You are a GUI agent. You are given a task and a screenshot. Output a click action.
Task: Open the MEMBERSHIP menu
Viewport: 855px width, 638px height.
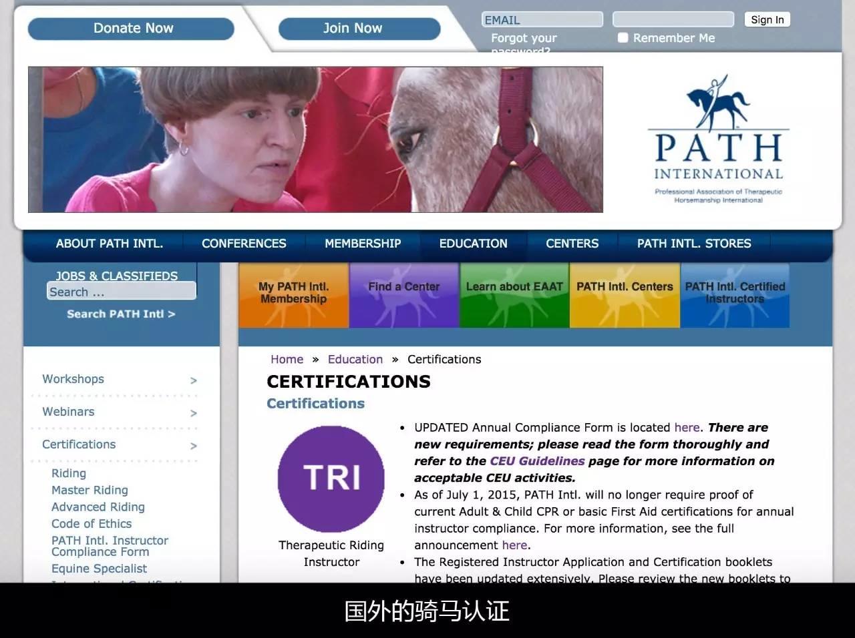tap(363, 244)
